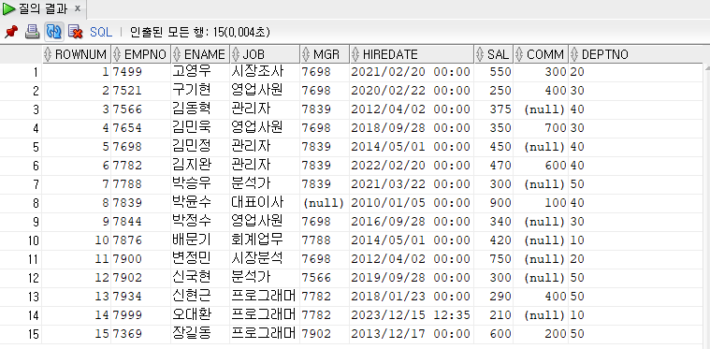Select the 오대환 name cell
Screen dimensions: 710x349
(x=200, y=315)
